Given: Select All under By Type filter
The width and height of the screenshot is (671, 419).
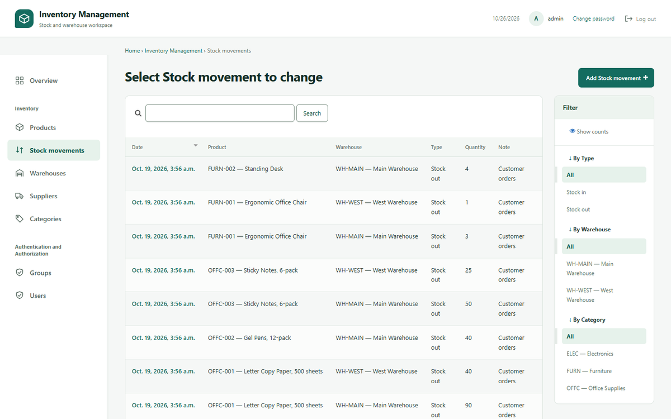Looking at the screenshot, I should point(604,175).
